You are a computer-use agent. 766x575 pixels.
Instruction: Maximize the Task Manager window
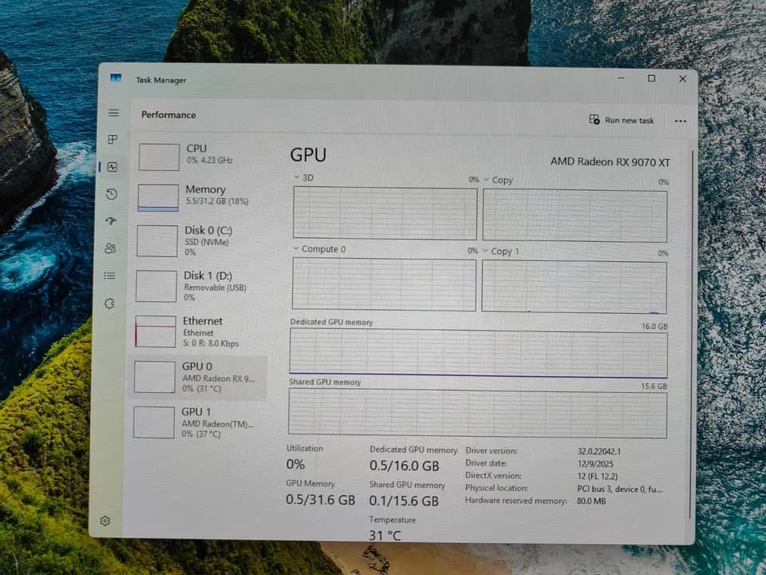click(651, 78)
